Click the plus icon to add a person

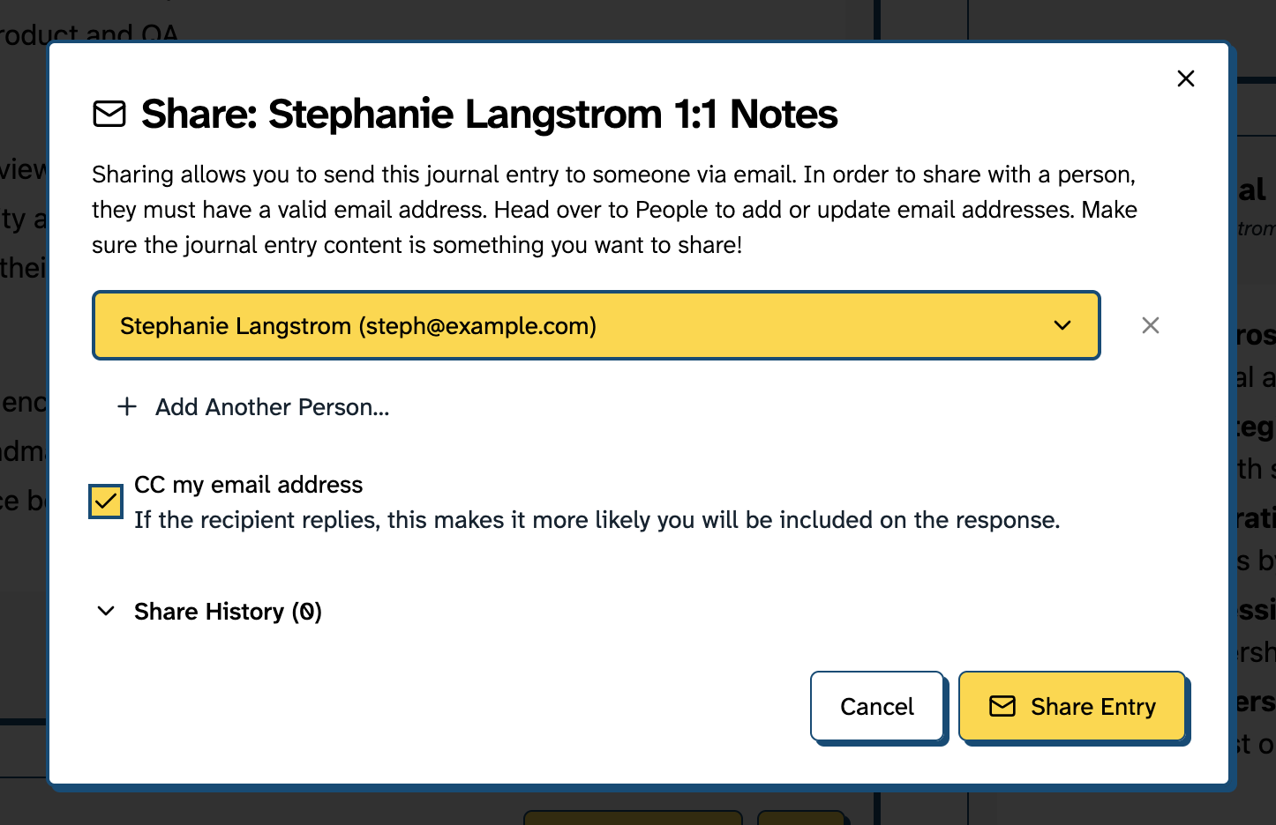click(x=127, y=406)
